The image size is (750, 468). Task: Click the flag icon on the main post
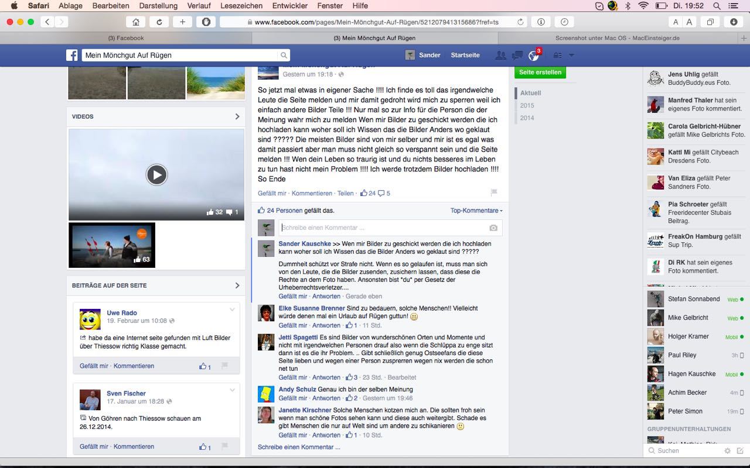pyautogui.click(x=493, y=192)
